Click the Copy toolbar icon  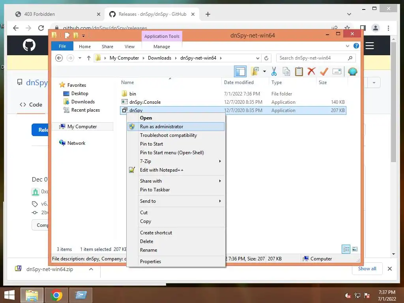(286, 71)
